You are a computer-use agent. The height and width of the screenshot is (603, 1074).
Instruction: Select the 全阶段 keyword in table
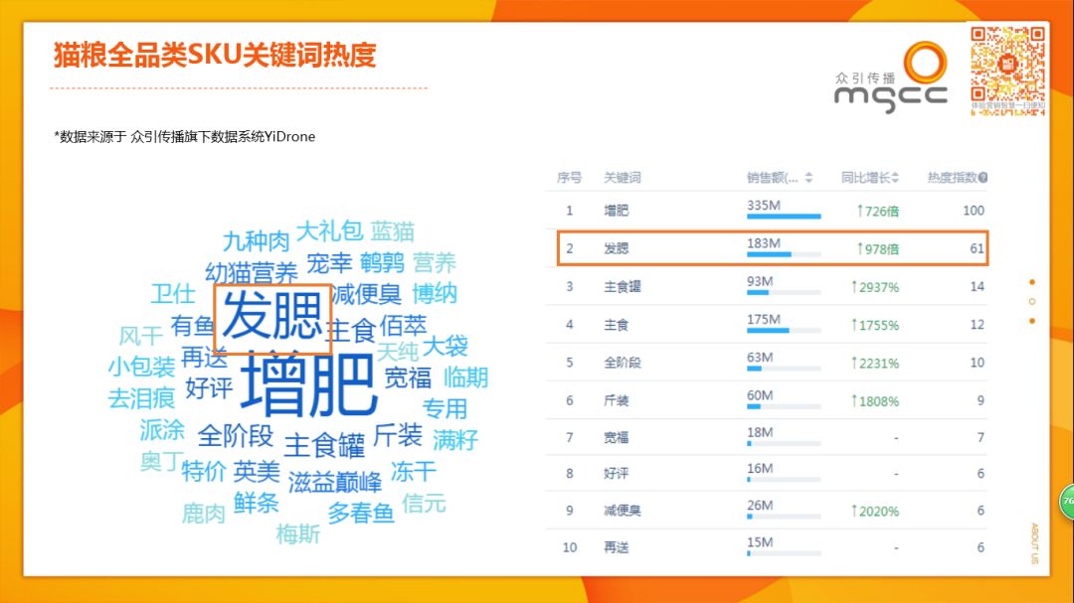point(622,363)
